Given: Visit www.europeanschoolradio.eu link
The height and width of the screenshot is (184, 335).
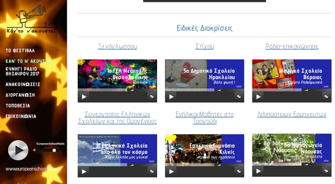Looking at the screenshot, I should (33, 169).
